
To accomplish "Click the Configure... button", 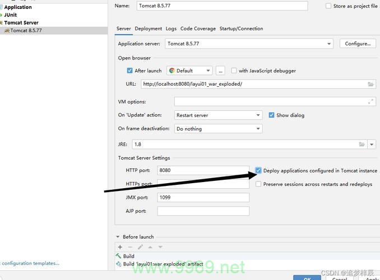I will click(358, 44).
